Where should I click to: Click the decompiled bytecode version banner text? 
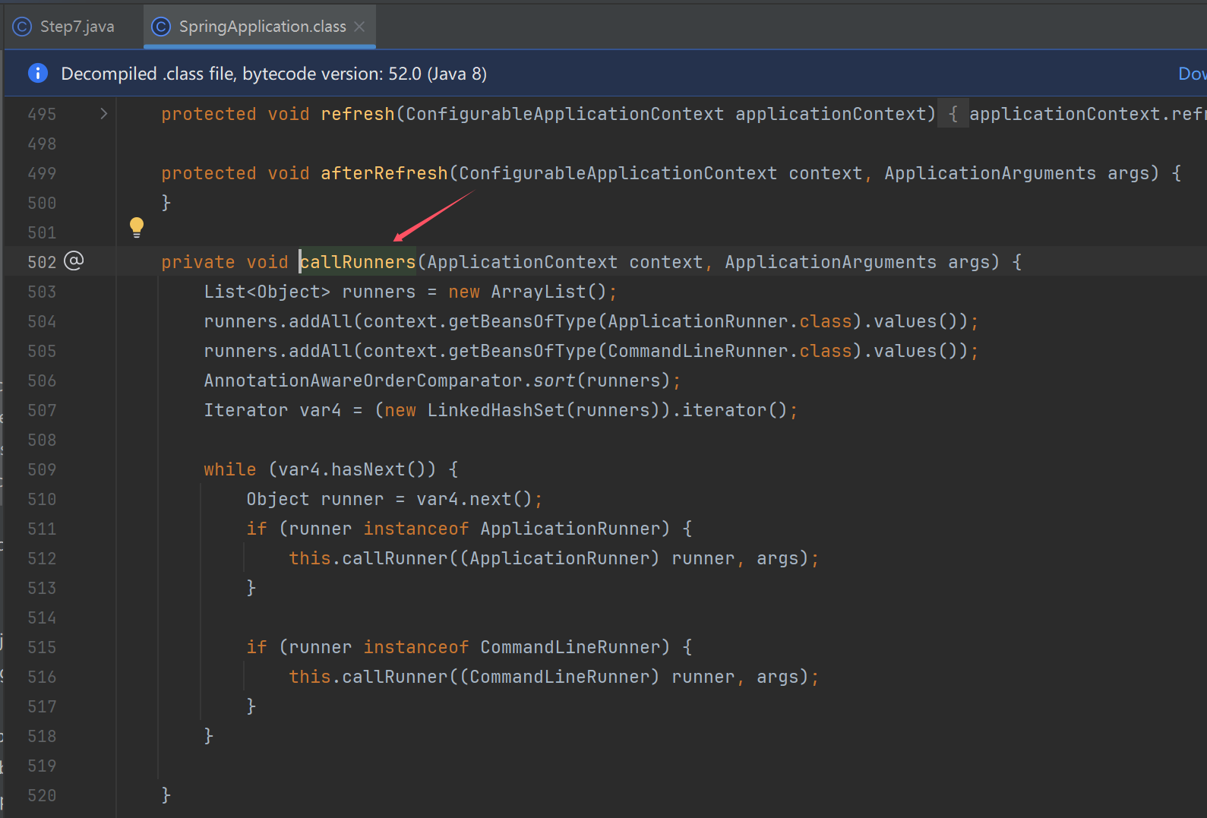(273, 74)
